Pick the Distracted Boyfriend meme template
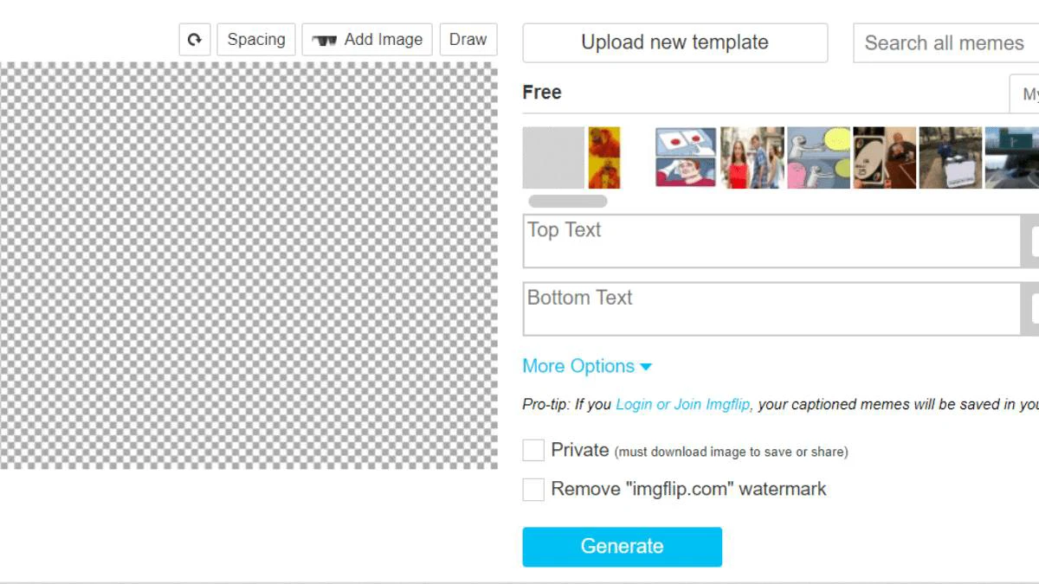 pyautogui.click(x=752, y=157)
